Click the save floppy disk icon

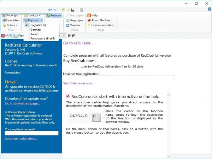point(73,10)
